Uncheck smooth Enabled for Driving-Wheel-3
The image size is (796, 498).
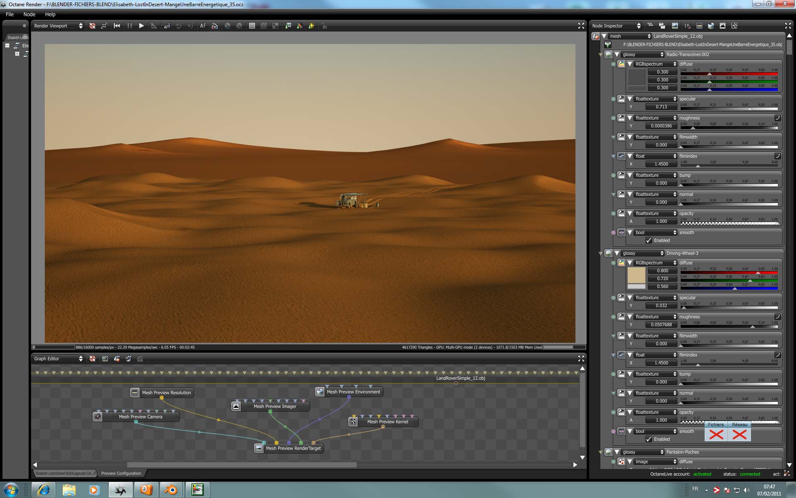(649, 439)
